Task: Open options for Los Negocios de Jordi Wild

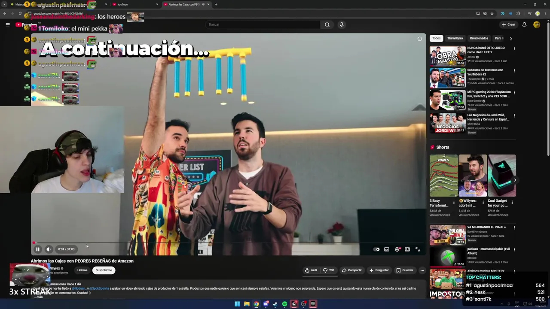Action: (x=514, y=115)
